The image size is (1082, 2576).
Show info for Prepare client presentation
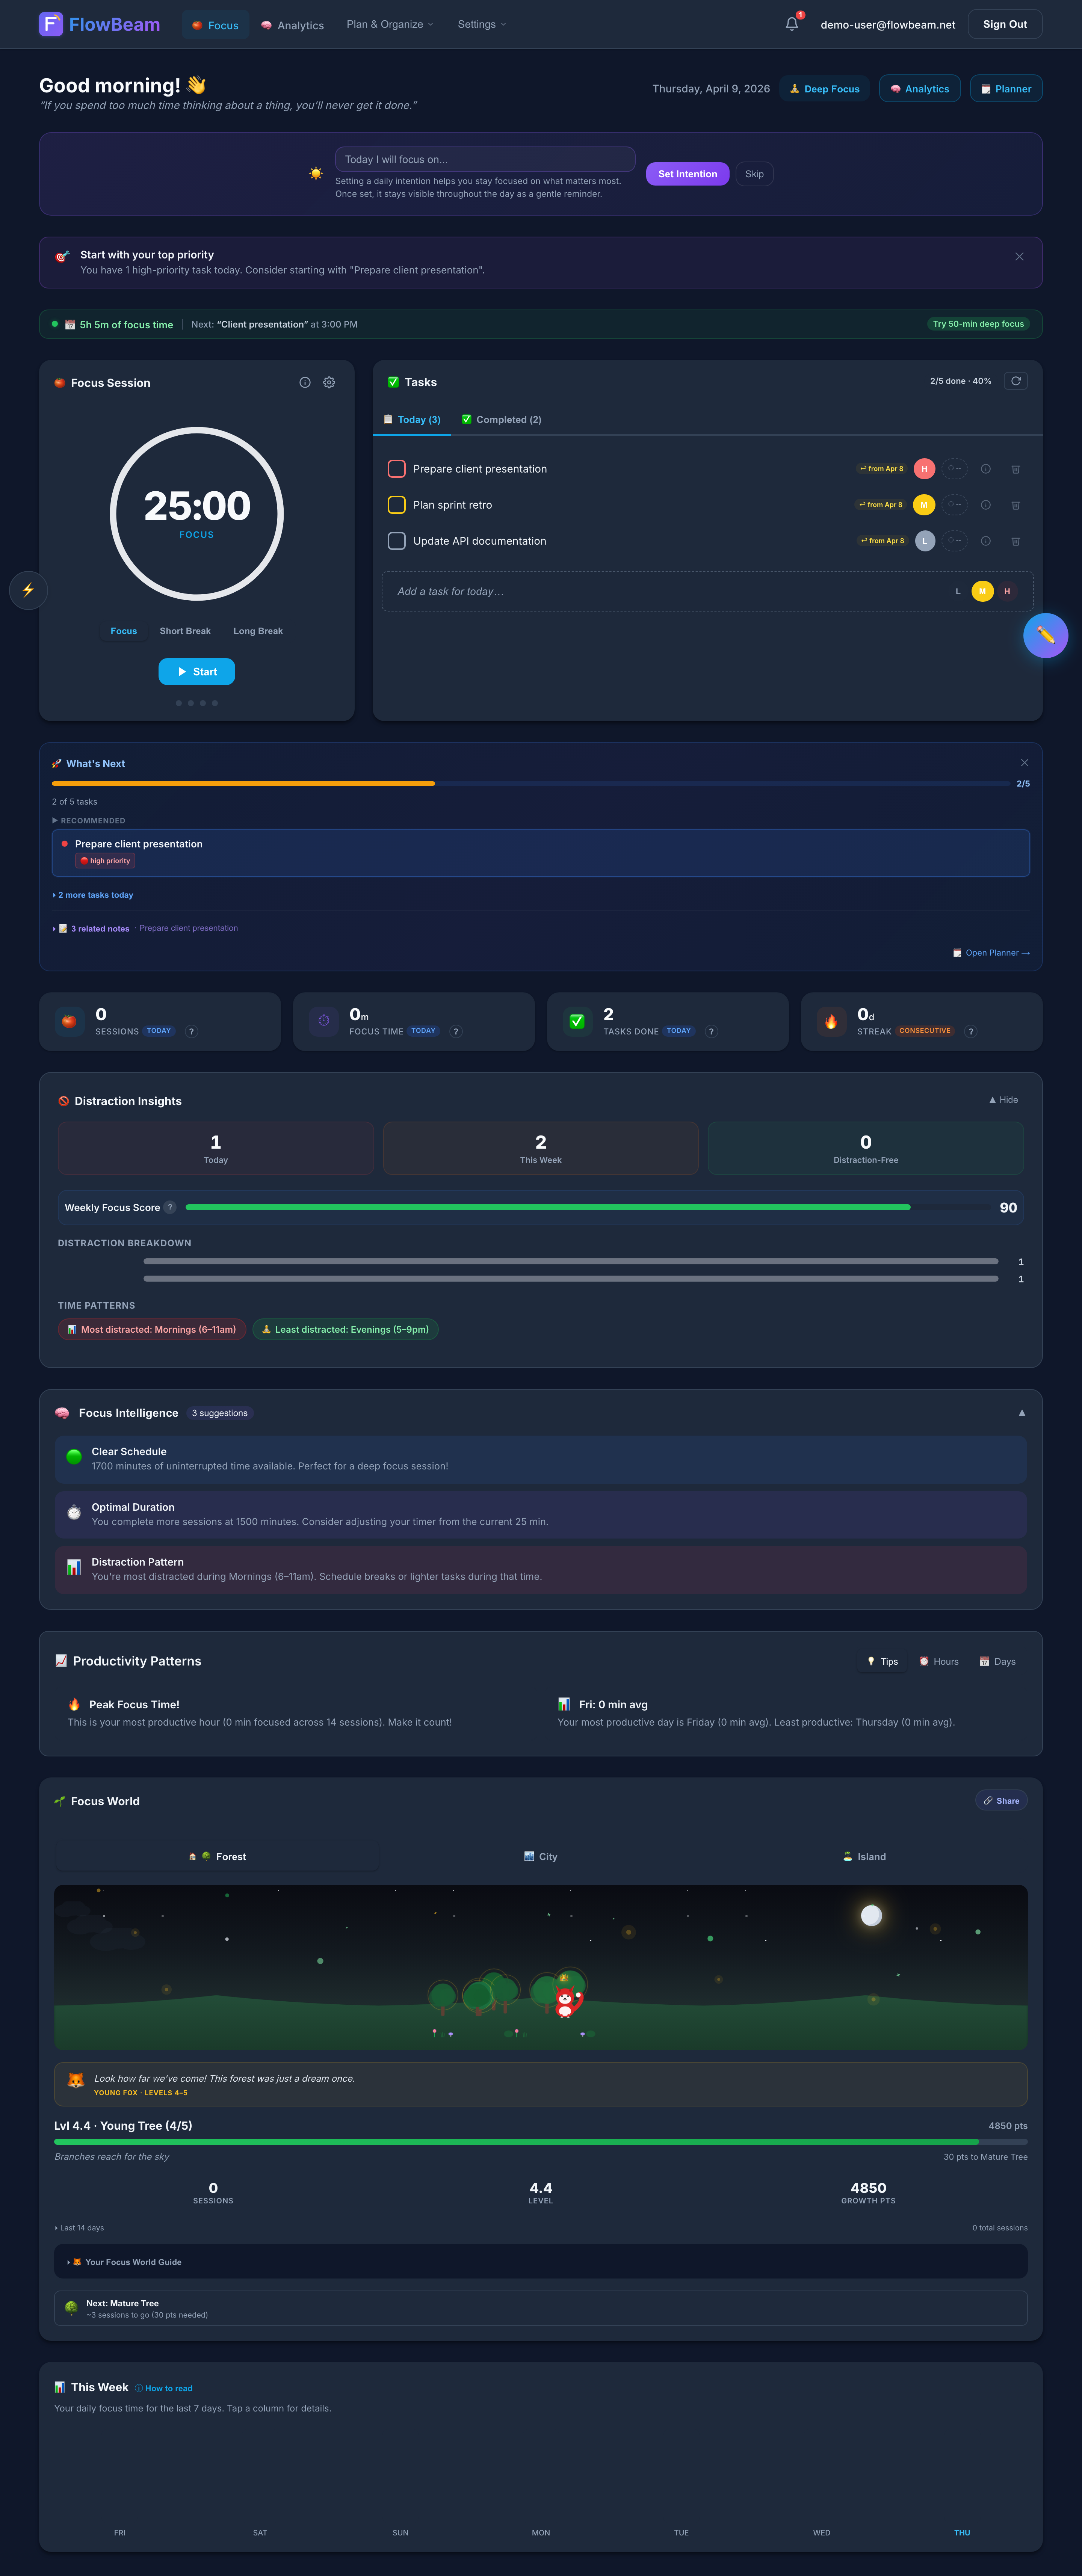click(x=985, y=469)
